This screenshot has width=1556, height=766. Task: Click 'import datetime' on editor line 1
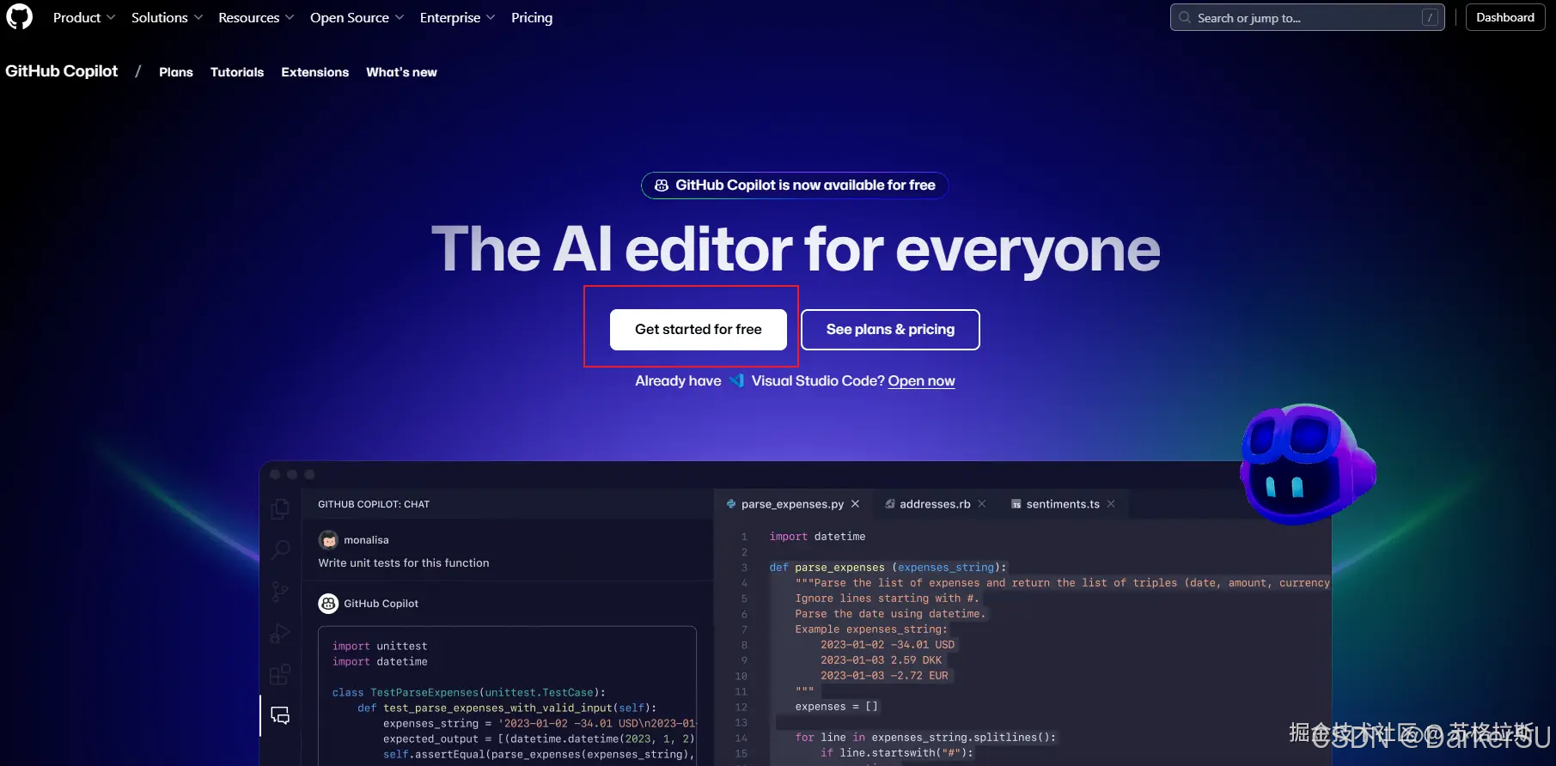pos(817,537)
